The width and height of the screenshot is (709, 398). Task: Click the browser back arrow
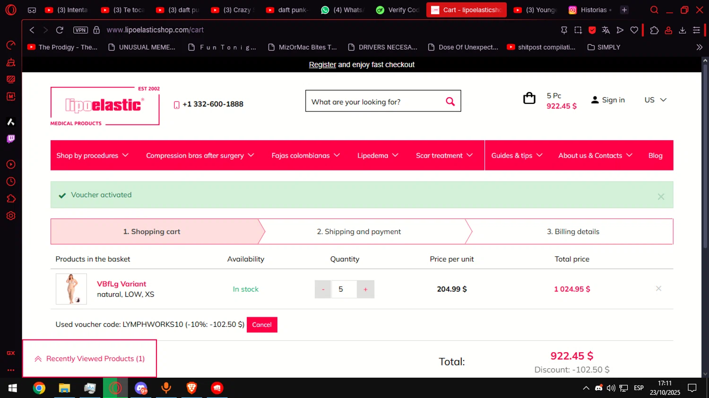(x=32, y=30)
